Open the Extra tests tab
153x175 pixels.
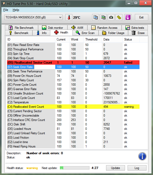[135, 28]
